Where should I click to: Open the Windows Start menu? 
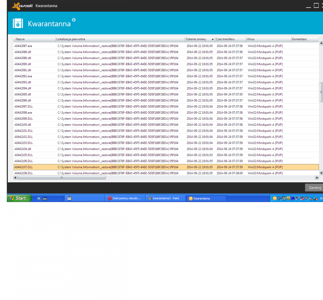tap(19, 198)
